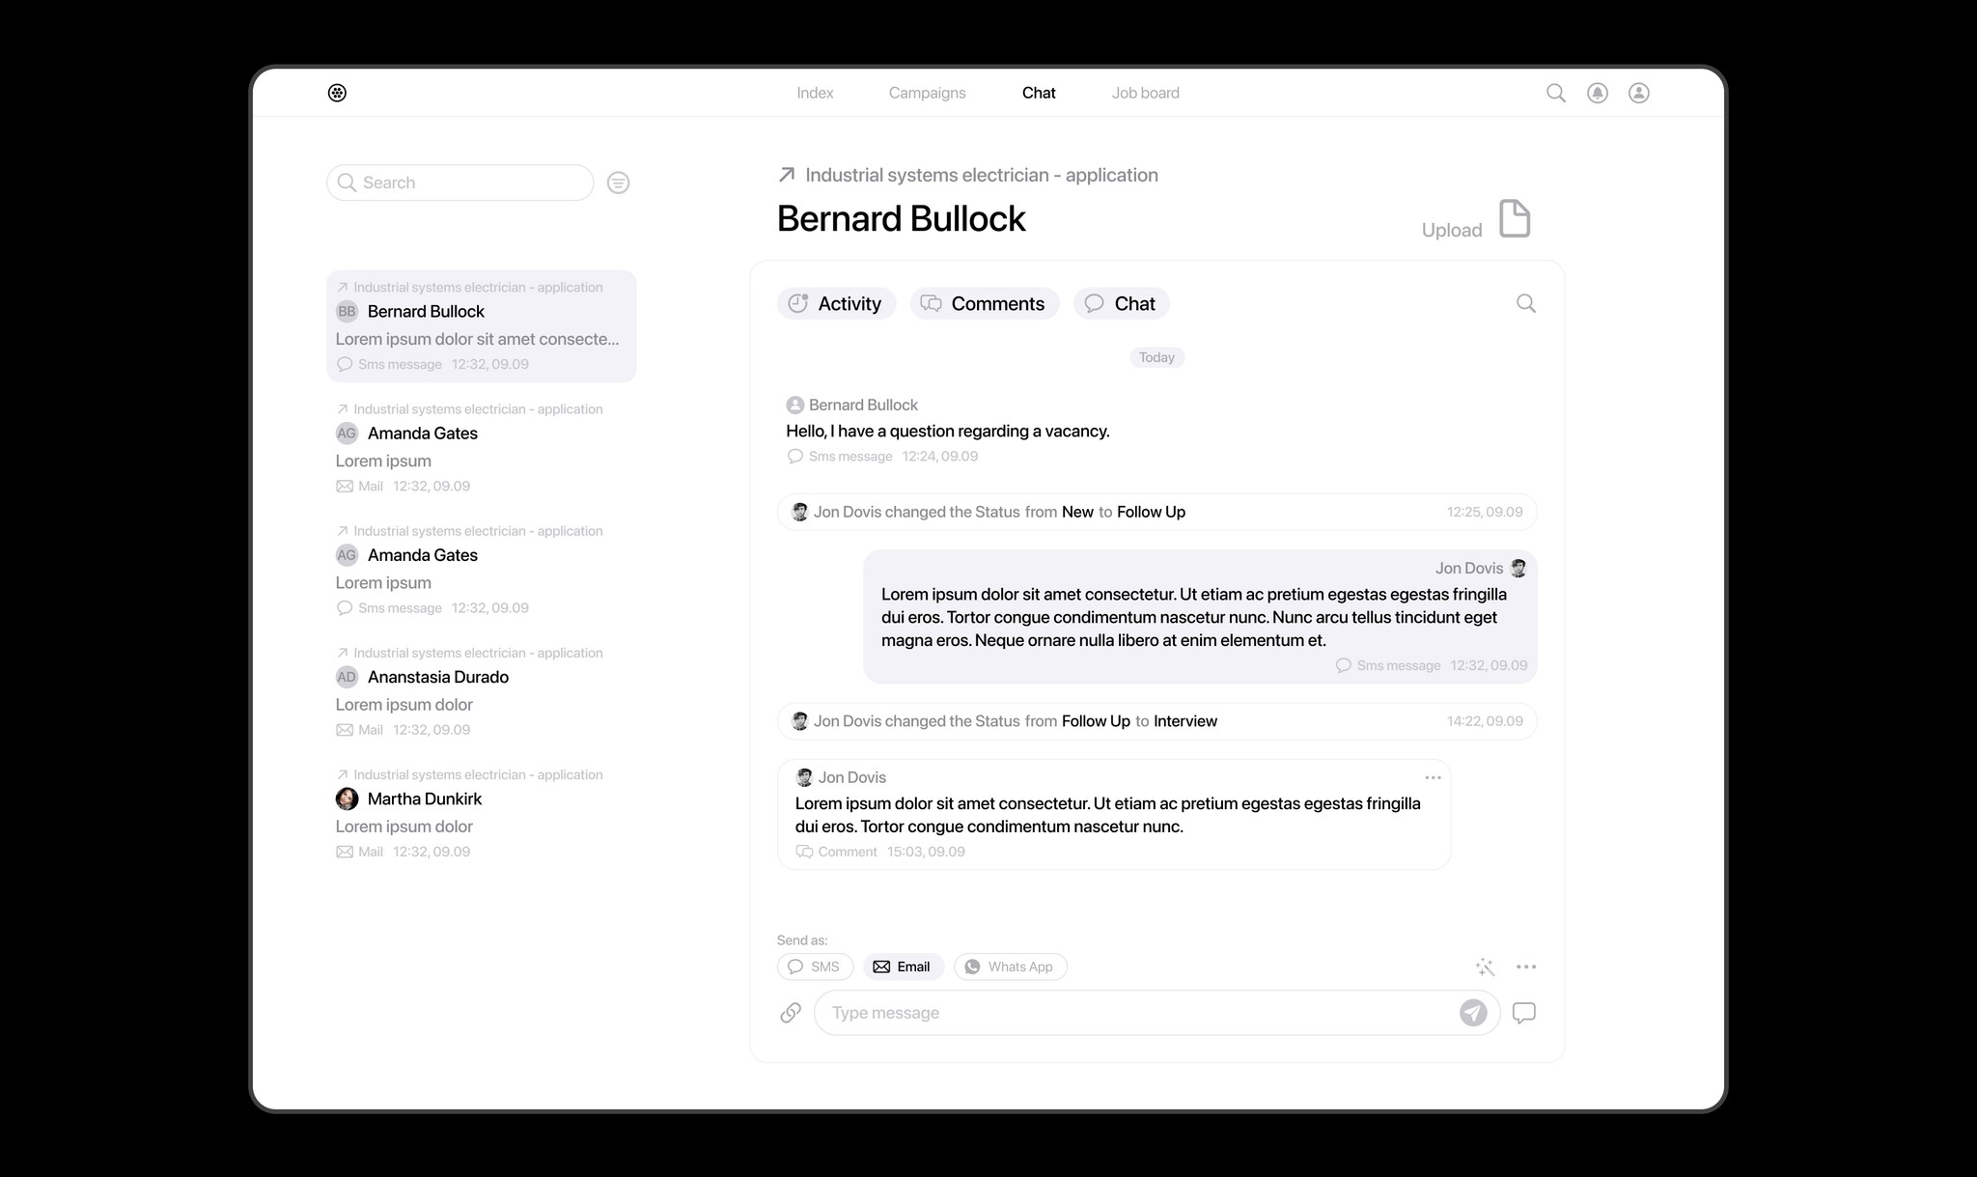Switch to the Campaigns tab
The image size is (1977, 1177).
click(927, 93)
